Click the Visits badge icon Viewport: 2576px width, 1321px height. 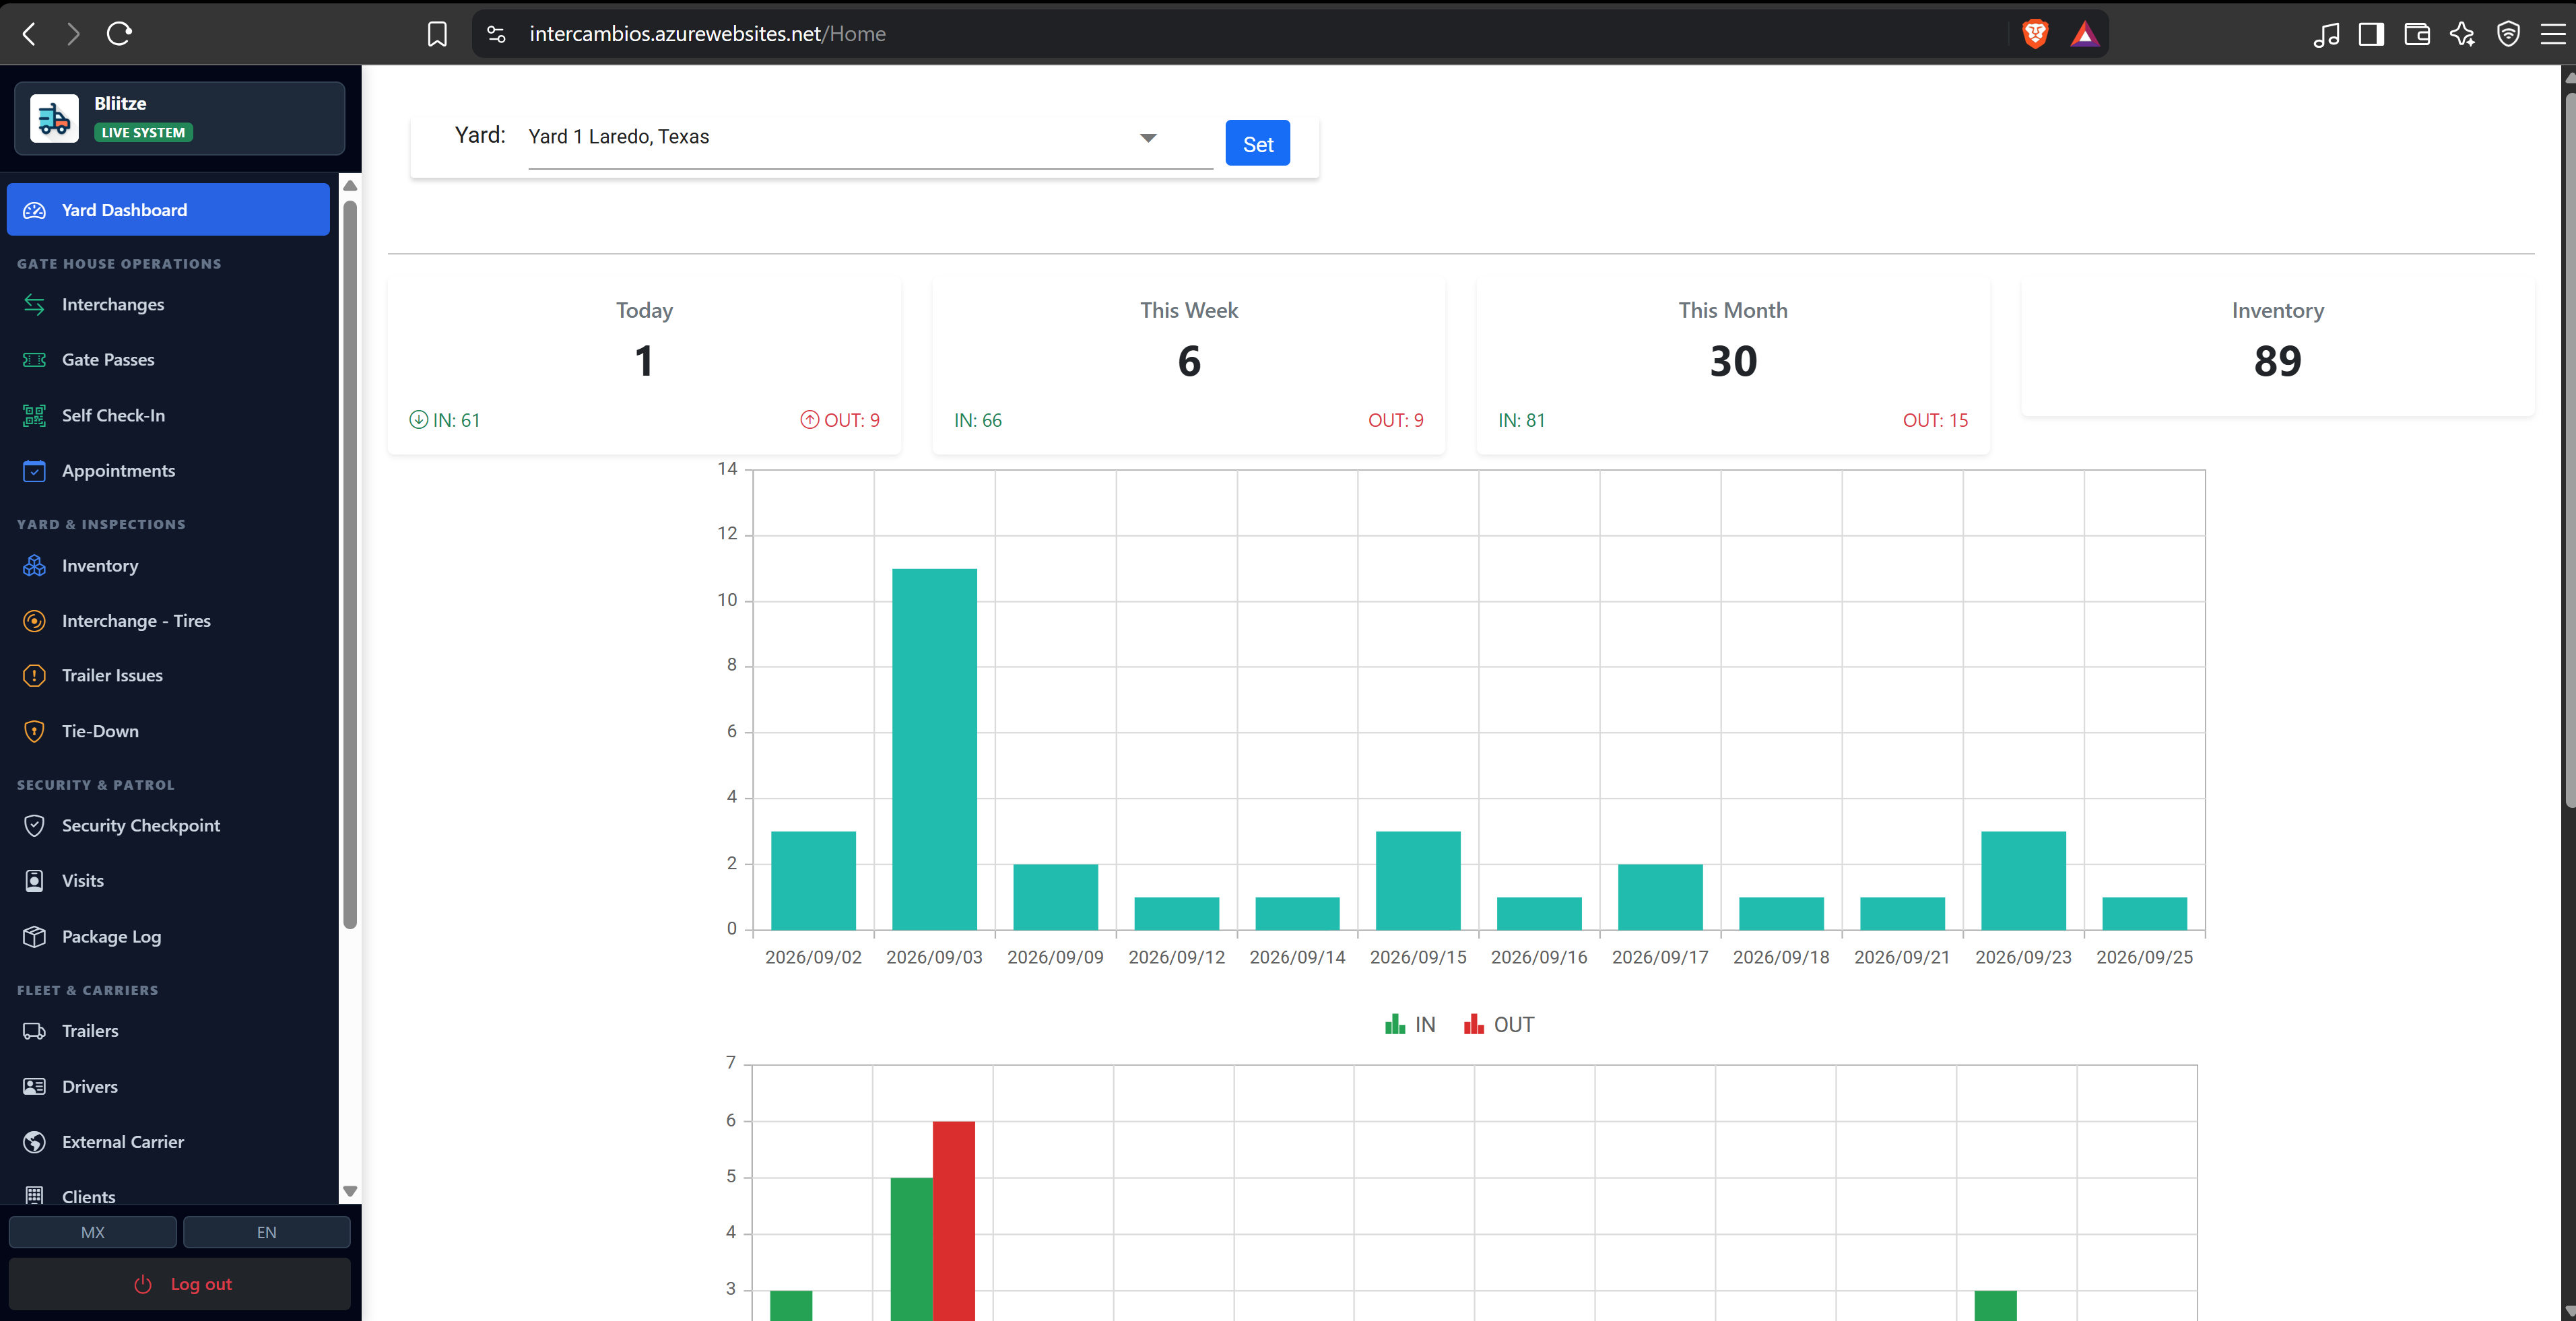[x=34, y=881]
